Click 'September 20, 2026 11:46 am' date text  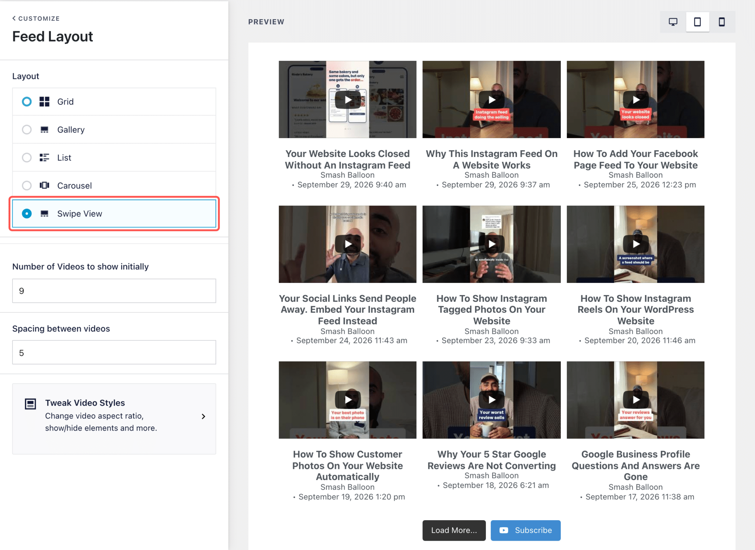click(640, 340)
